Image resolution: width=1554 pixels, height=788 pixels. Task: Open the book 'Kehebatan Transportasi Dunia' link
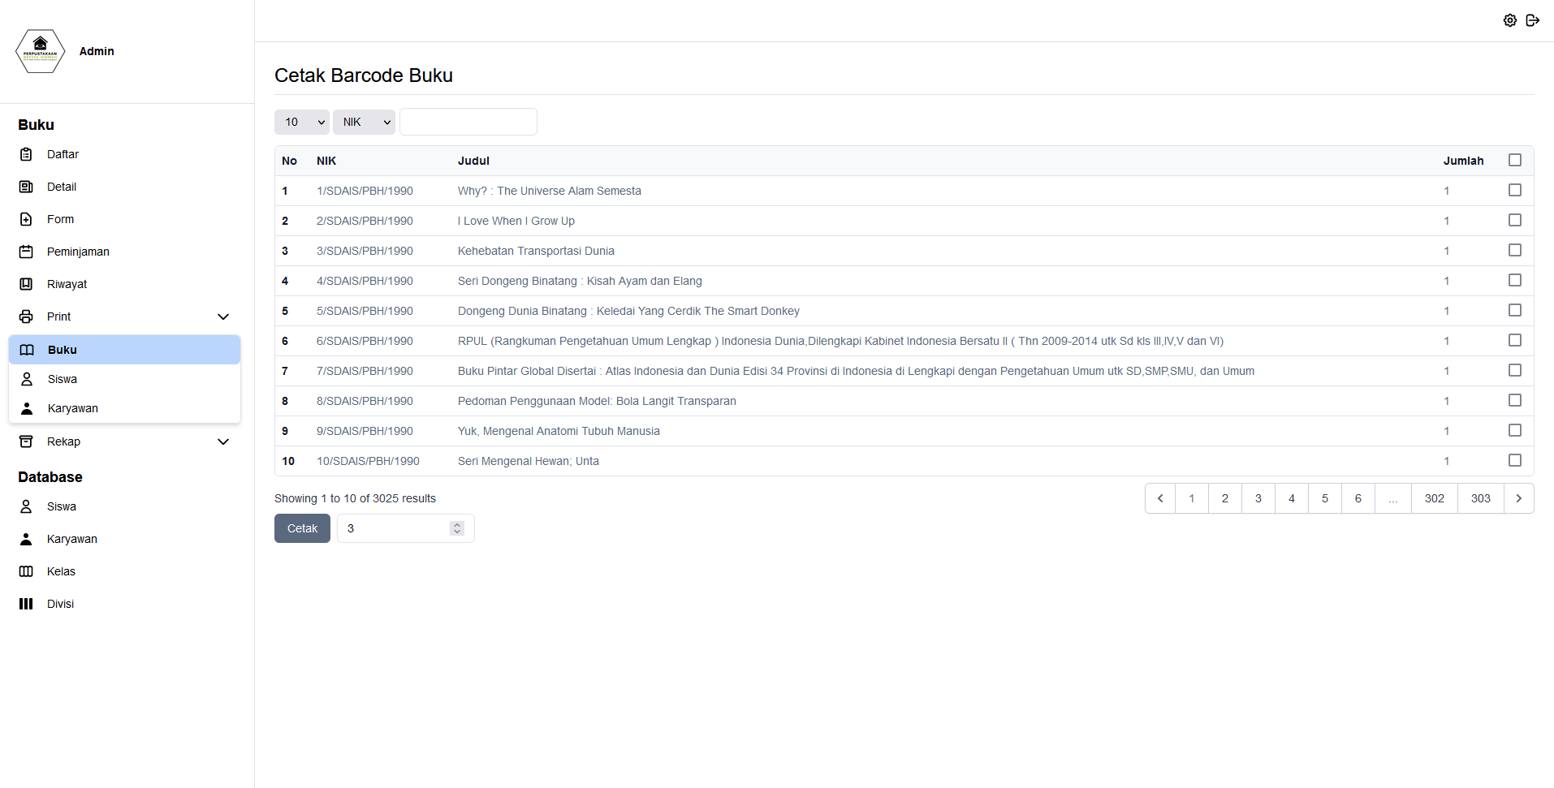pyautogui.click(x=536, y=251)
